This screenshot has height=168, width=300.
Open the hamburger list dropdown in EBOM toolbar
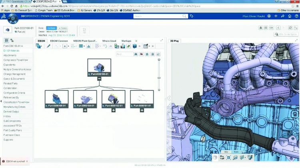(x=82, y=46)
